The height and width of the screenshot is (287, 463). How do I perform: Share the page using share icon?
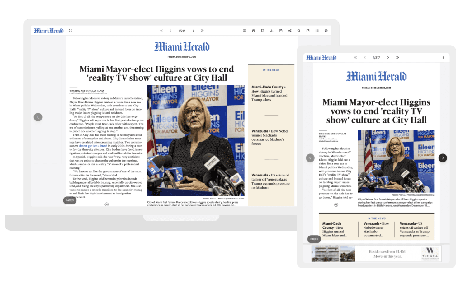point(290,31)
